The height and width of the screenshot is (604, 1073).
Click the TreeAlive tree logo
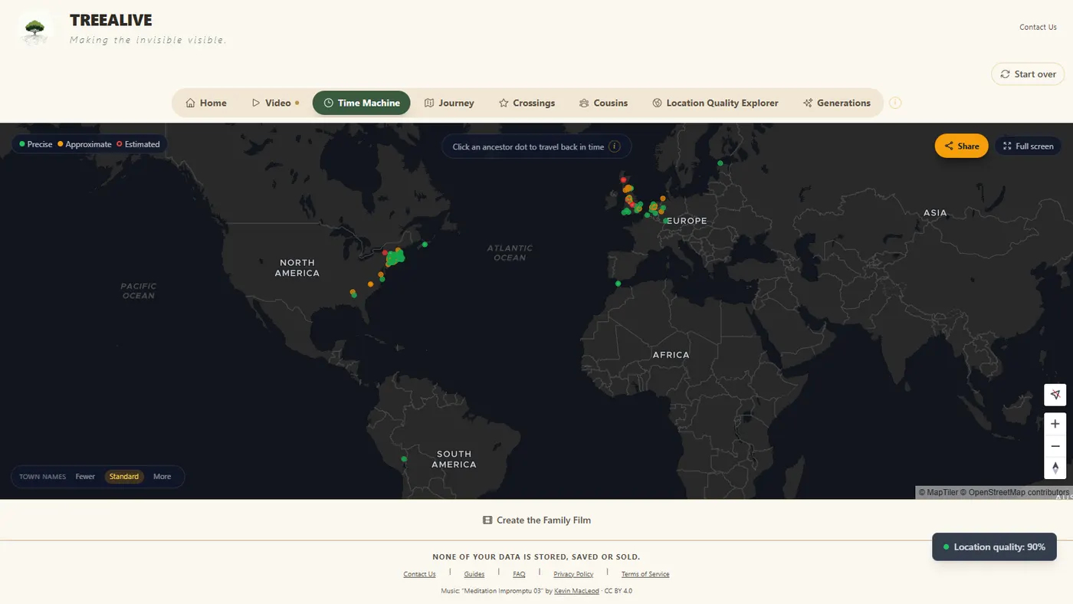pos(34,31)
